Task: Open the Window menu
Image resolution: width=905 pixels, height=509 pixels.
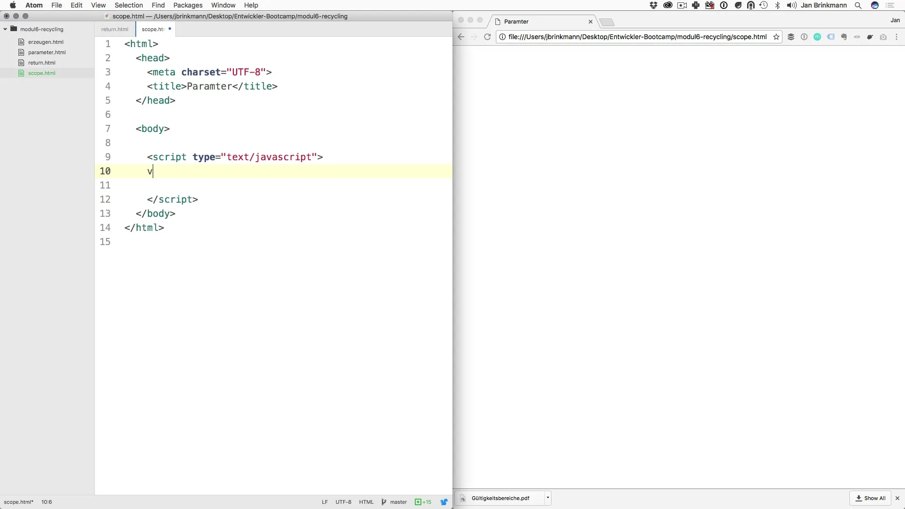Action: point(223,5)
